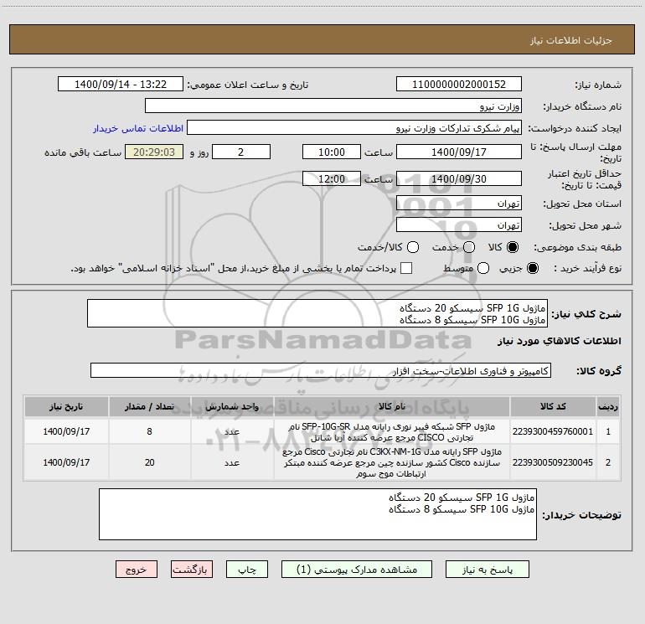Click the جزئیات اطلاعات نیاز header title
The height and width of the screenshot is (624, 645).
click(x=570, y=40)
